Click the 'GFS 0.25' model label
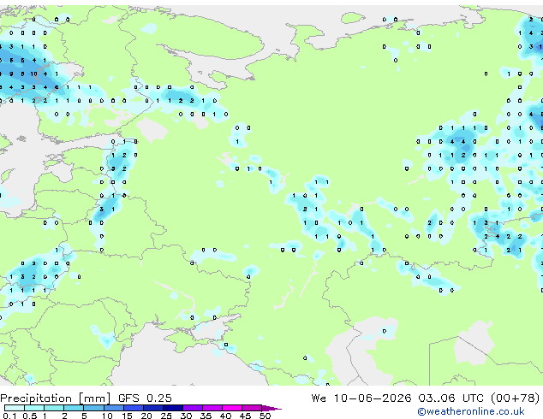 pyautogui.click(x=145, y=398)
